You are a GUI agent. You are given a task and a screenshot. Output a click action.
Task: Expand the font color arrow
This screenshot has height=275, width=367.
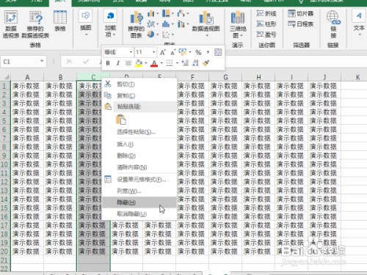coord(161,63)
